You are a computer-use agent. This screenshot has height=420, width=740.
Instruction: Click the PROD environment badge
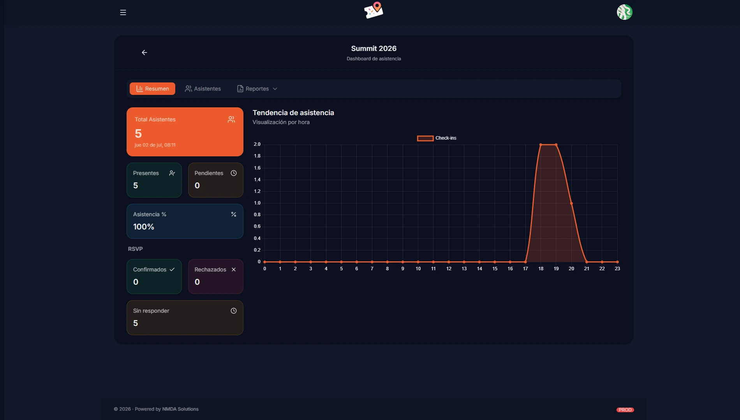[625, 410]
